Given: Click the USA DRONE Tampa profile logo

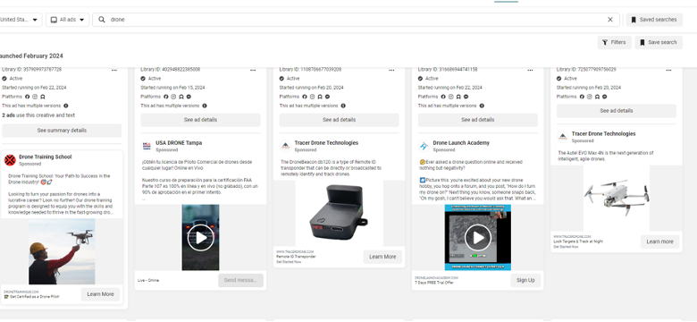Looking at the screenshot, I should point(147,146).
